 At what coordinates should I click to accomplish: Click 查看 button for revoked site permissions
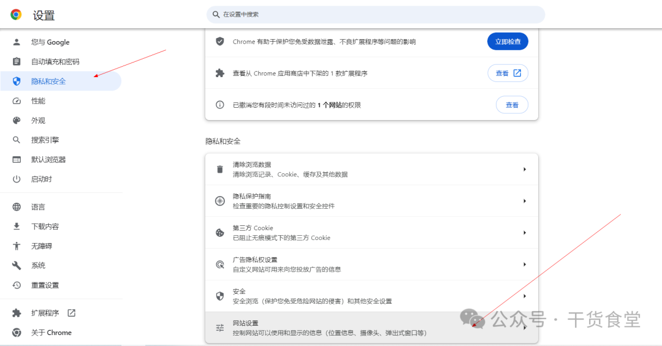[512, 105]
